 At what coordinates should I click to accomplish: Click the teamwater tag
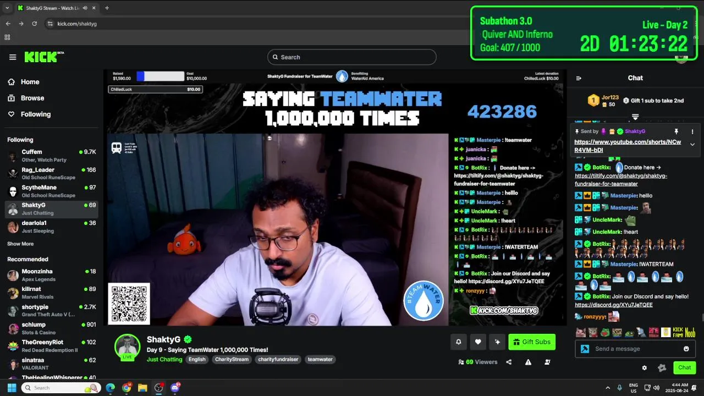(x=320, y=359)
